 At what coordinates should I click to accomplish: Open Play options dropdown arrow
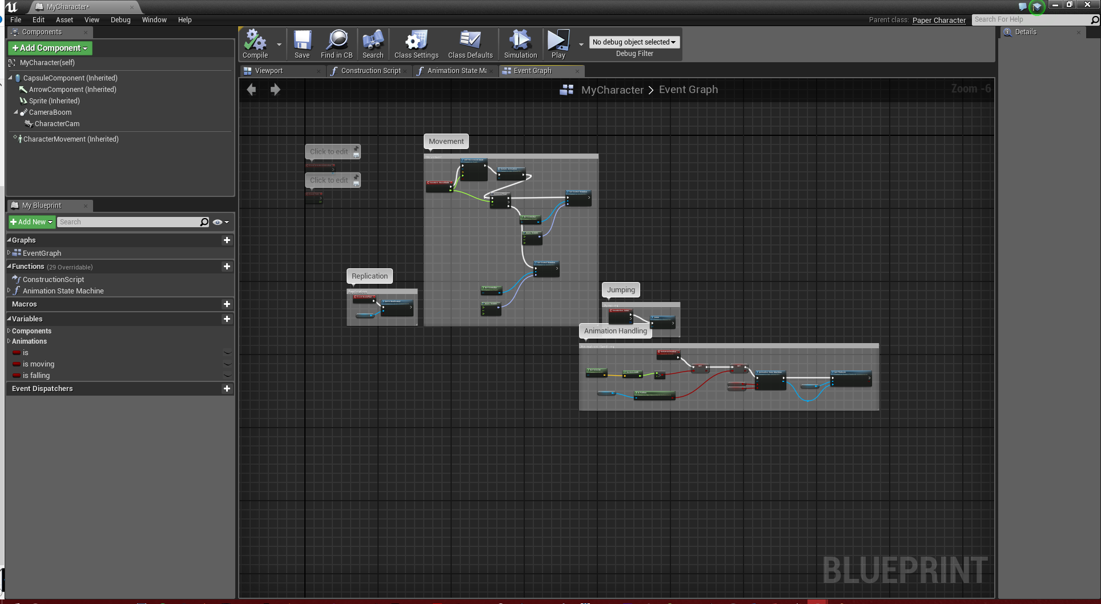581,44
